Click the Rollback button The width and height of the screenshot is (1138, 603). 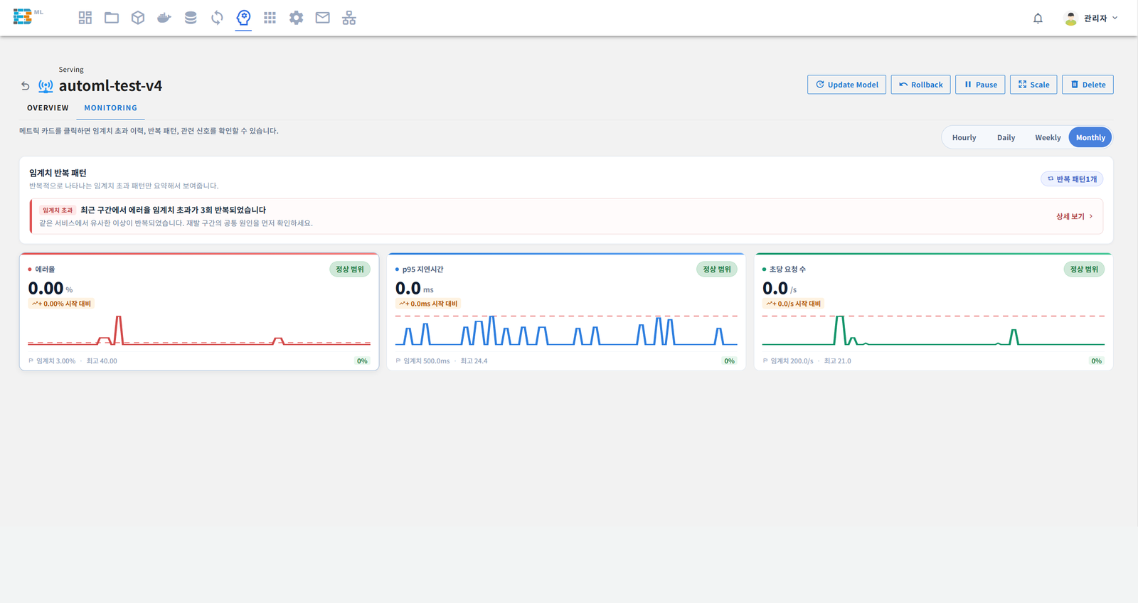pos(921,85)
